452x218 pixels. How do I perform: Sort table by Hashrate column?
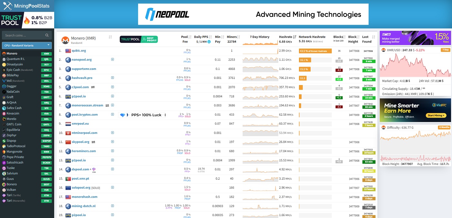[294, 37]
